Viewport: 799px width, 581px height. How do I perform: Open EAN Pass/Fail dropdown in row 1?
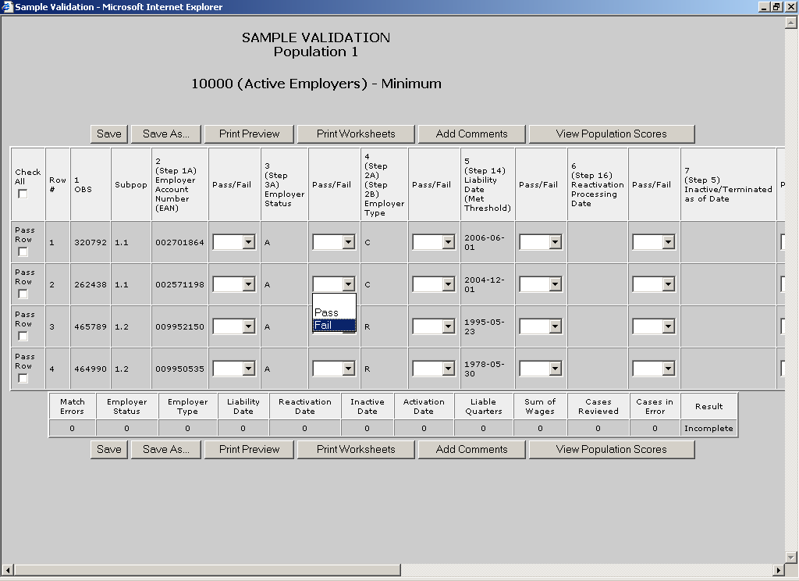234,243
